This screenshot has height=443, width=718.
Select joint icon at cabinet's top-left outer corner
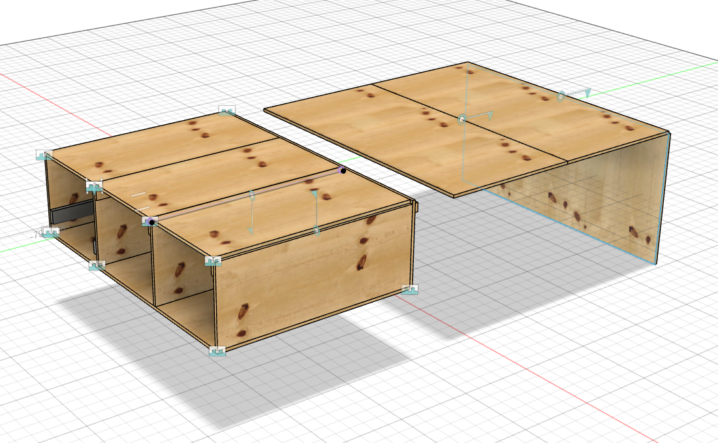click(x=44, y=155)
